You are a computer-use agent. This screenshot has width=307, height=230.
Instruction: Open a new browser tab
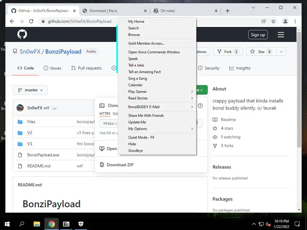(x=228, y=11)
